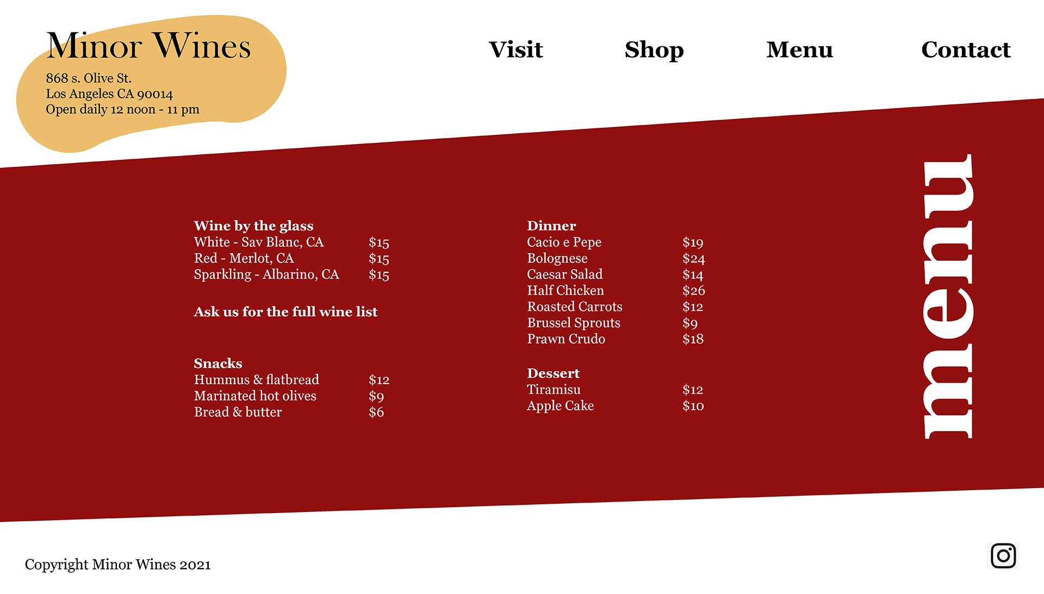
Task: Click the Menu navigation tab
Action: coord(799,50)
